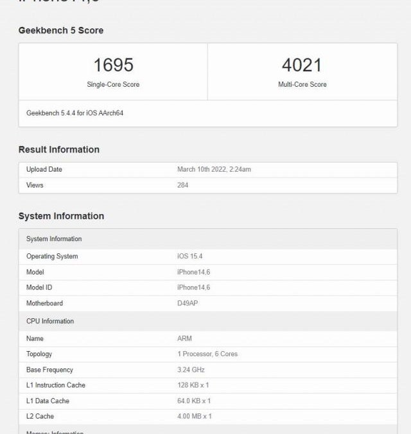Viewport: 411px width, 434px height.
Task: Select the Single-Core Score label
Action: pyautogui.click(x=113, y=85)
